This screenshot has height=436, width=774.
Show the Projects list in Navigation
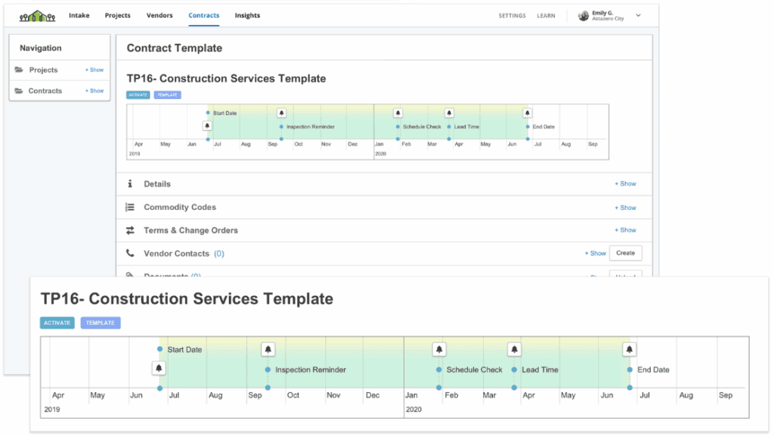(94, 70)
